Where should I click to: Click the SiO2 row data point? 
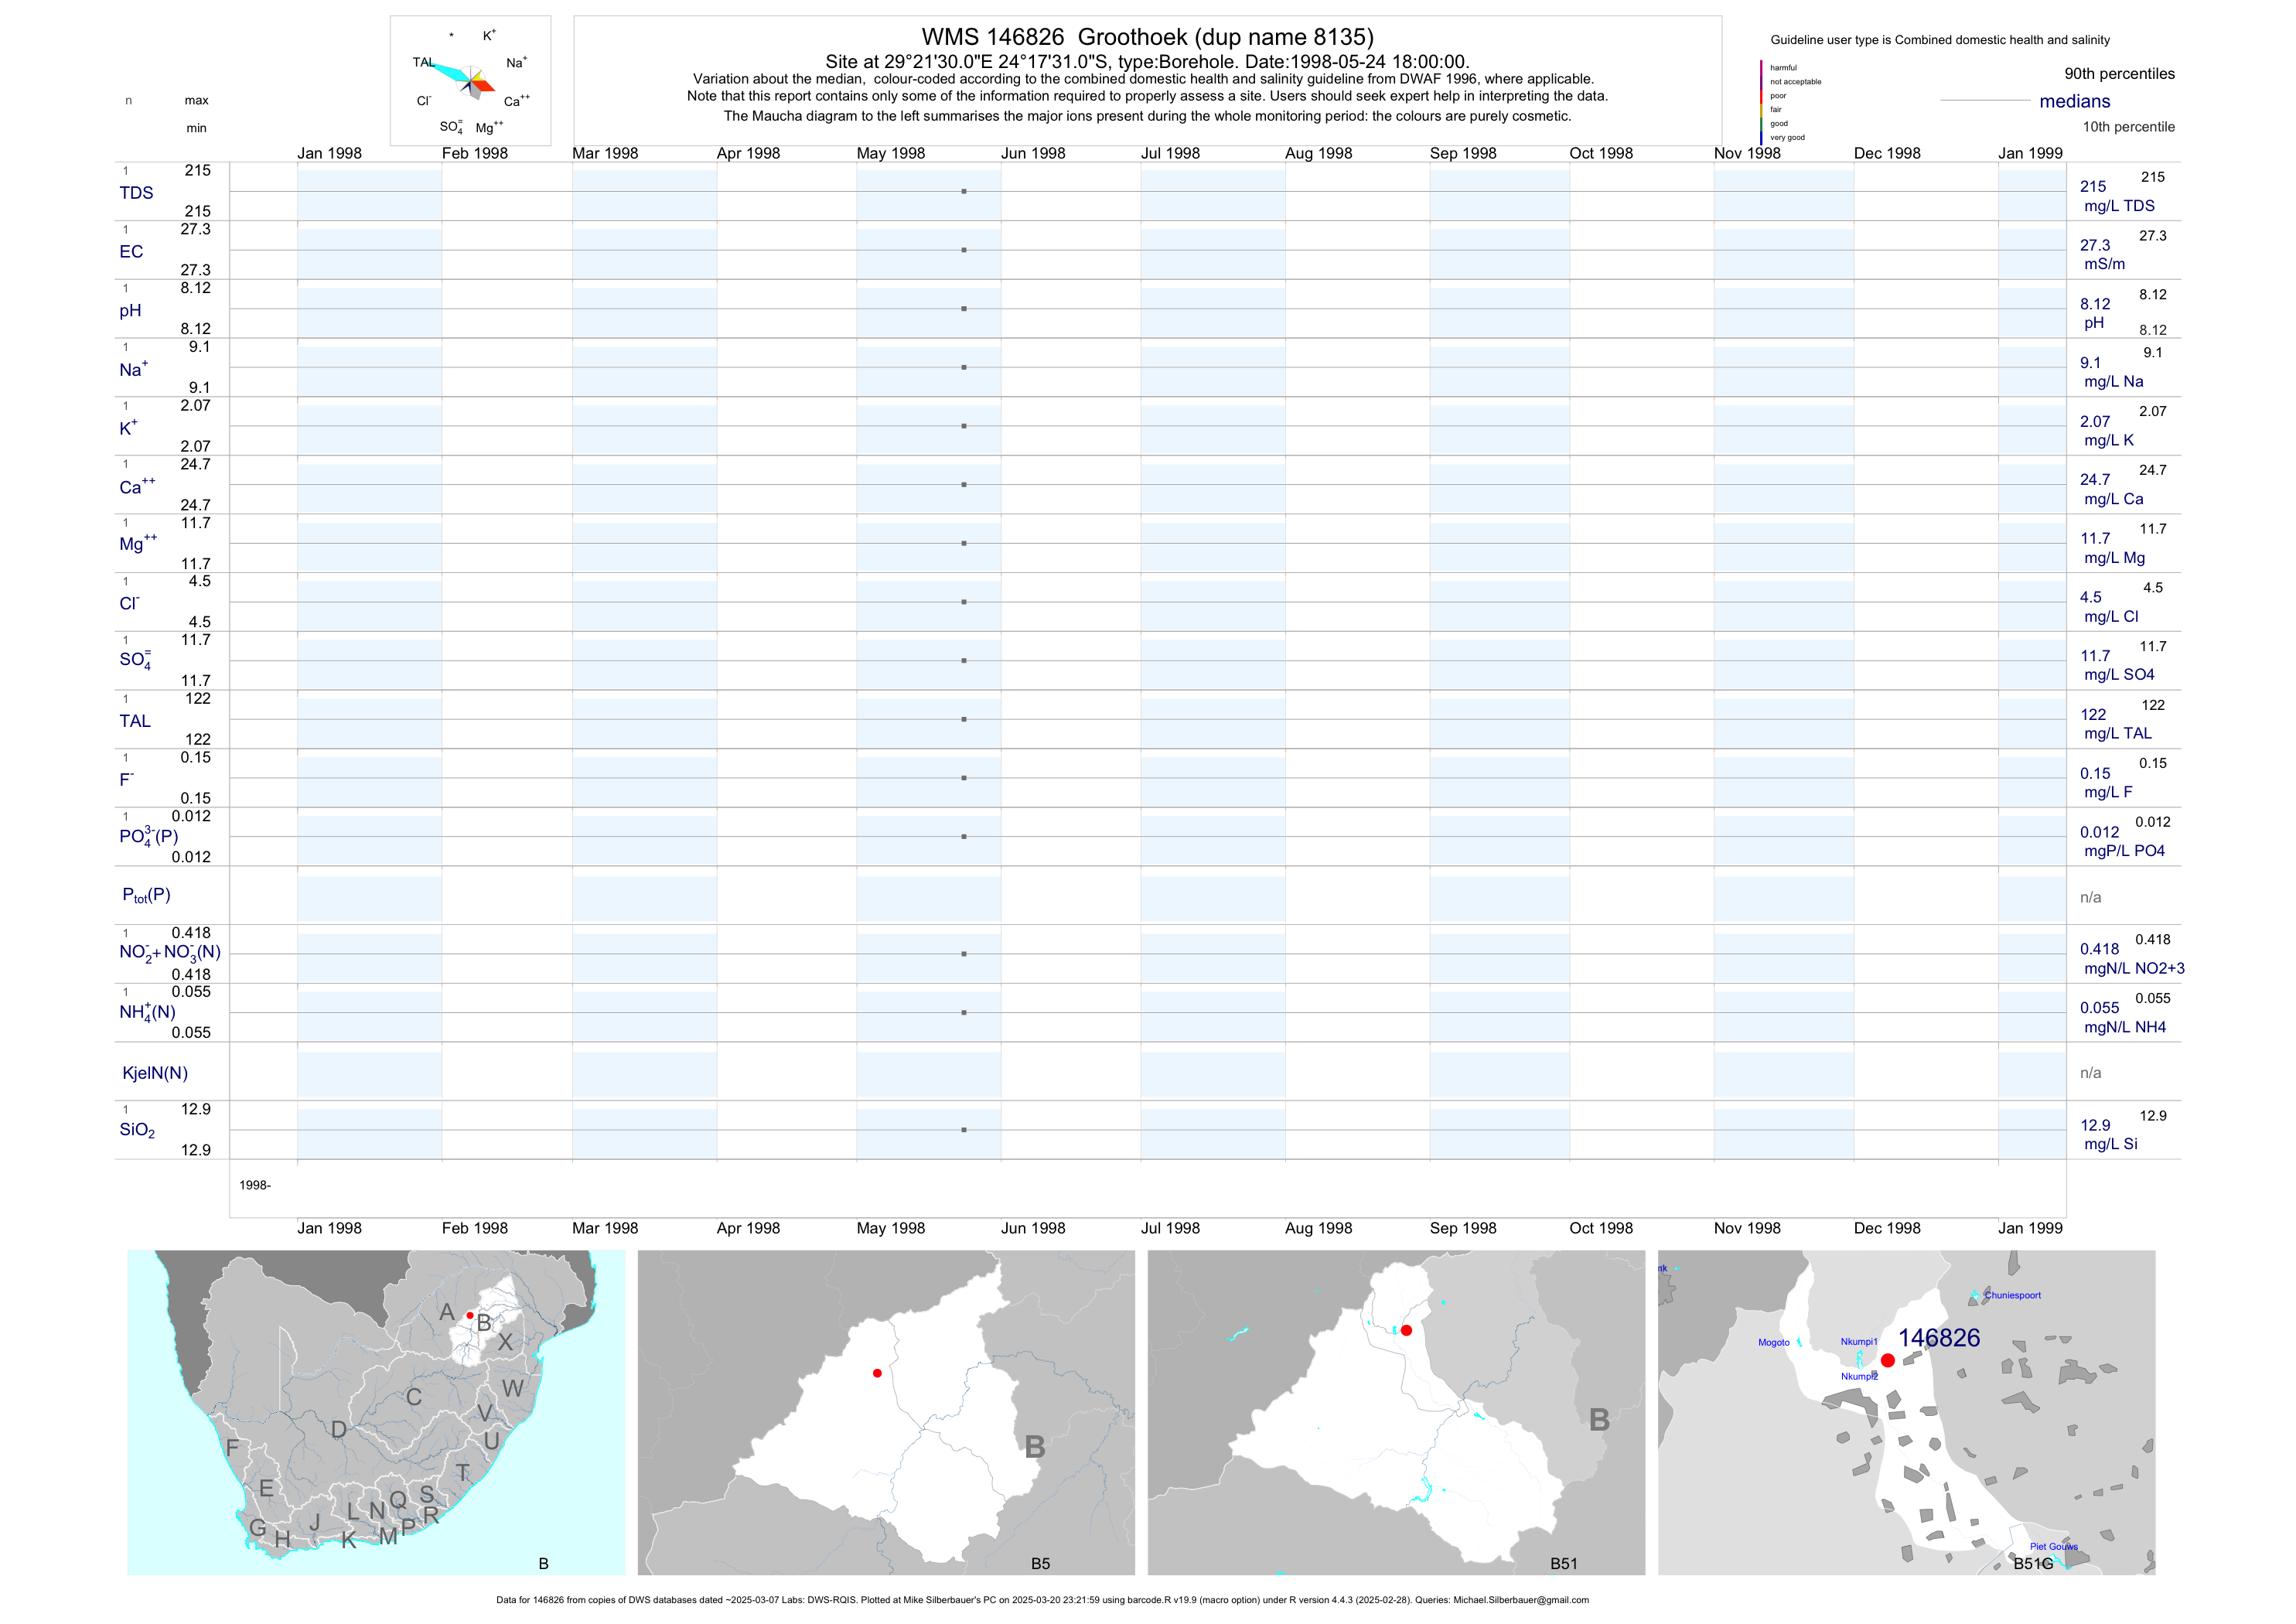coord(964,1130)
